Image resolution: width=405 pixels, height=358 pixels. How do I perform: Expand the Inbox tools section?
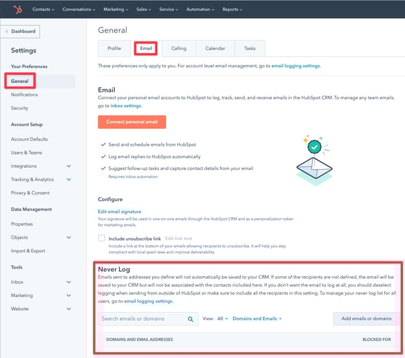69,282
